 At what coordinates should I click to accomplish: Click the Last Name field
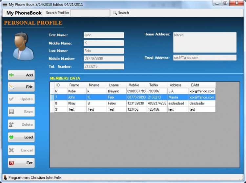pyautogui.click(x=104, y=51)
